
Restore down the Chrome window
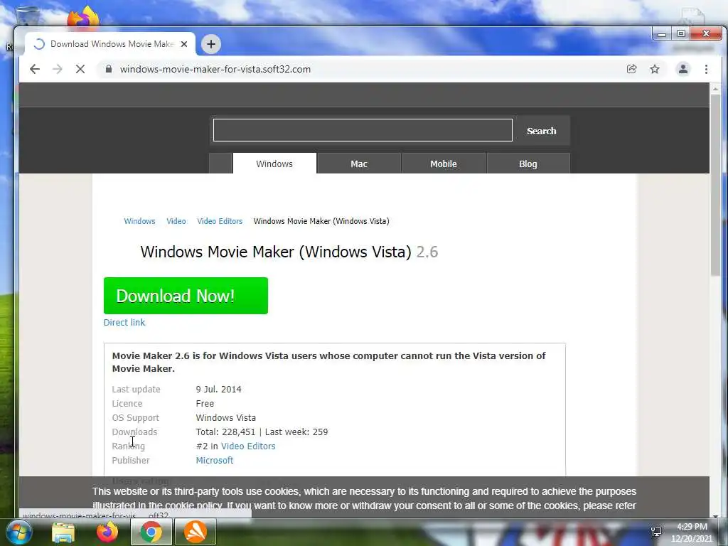click(680, 34)
